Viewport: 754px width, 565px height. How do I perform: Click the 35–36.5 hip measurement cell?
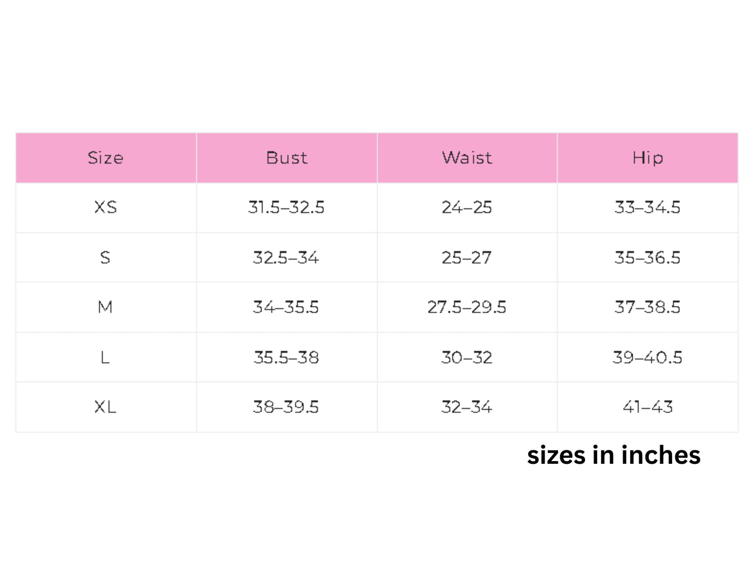pos(647,258)
